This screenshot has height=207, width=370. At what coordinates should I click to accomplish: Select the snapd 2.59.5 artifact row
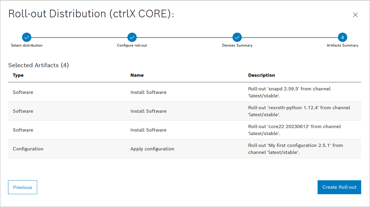[x=184, y=92]
